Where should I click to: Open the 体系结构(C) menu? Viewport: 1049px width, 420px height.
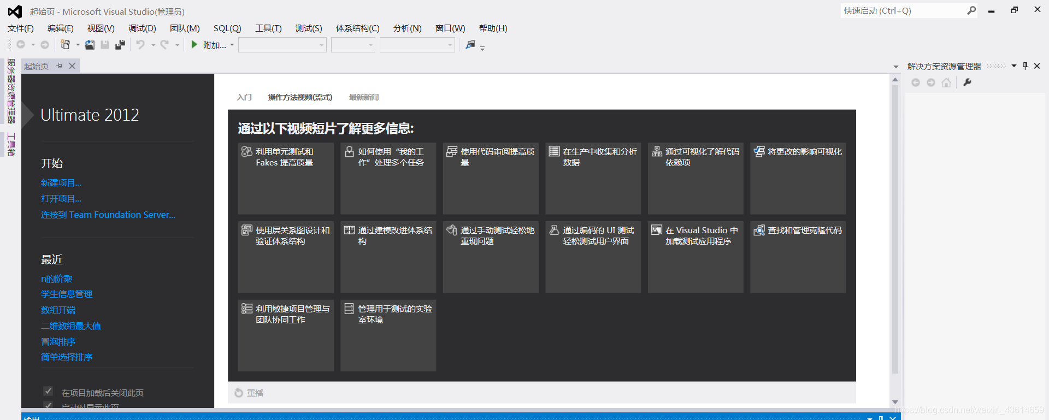pos(357,28)
